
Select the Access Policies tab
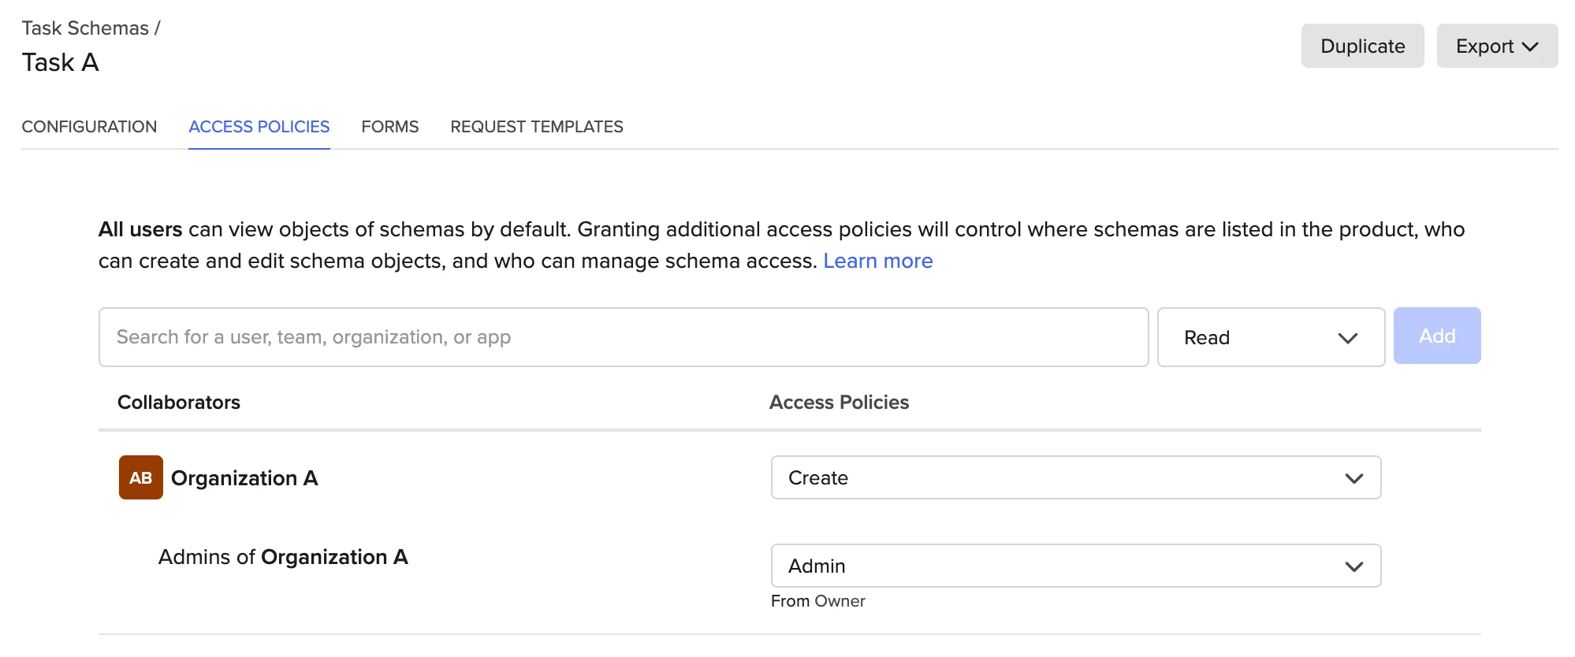[x=259, y=127]
